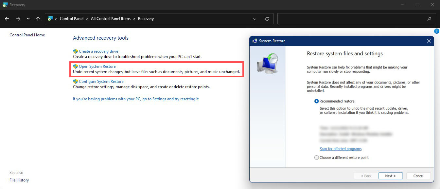
Task: Click the Recovery window title icon
Action: [x=5, y=5]
